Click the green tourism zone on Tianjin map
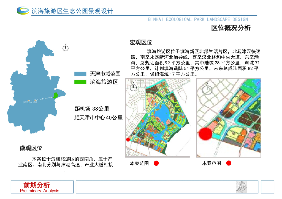Image resolution: width=282 pixels, height=199 pixels. tap(55, 95)
